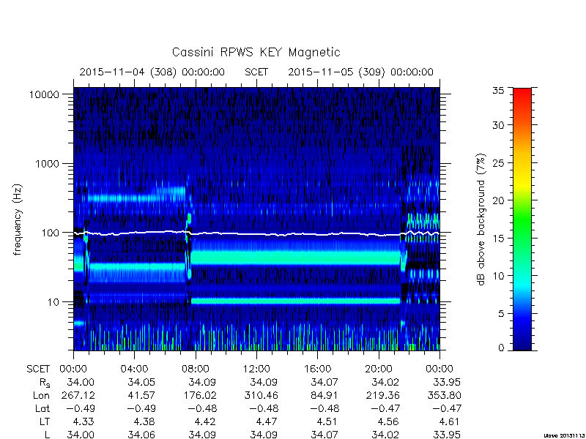Click the Lon value '310.46'
The width and height of the screenshot is (586, 439).
point(262,395)
